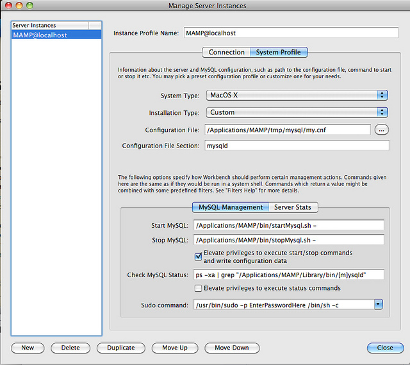Focus the Configuration File Section field
Viewport: 410px width, 365px height.
(x=297, y=146)
